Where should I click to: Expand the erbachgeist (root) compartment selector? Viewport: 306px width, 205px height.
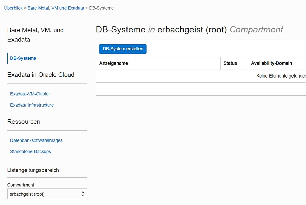(47, 194)
